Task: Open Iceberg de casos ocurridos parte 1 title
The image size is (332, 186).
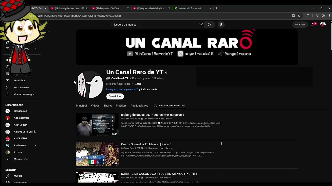Action: coord(153,115)
